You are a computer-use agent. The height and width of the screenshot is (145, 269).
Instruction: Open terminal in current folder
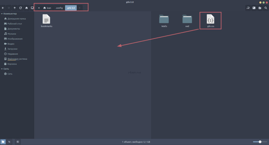pos(254,8)
